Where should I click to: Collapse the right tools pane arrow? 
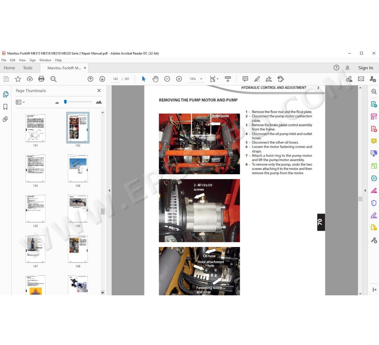coord(365,190)
